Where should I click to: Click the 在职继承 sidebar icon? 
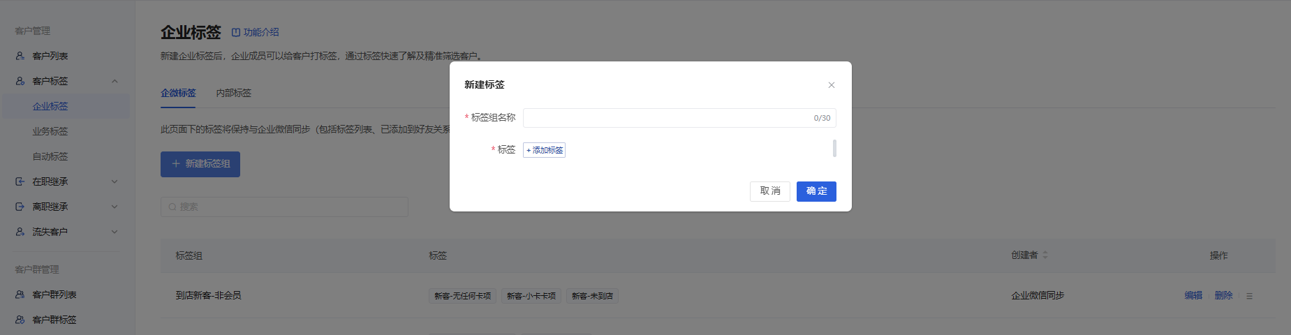20,181
